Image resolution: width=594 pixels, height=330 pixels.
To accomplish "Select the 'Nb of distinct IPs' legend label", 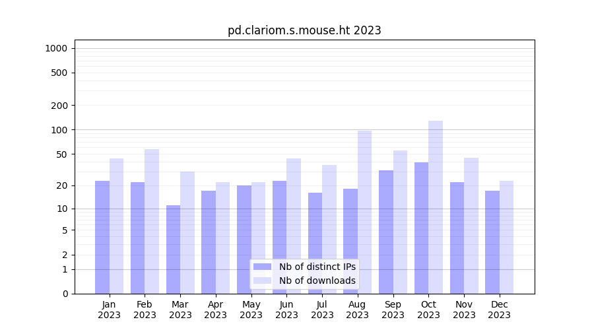I will 317,267.
